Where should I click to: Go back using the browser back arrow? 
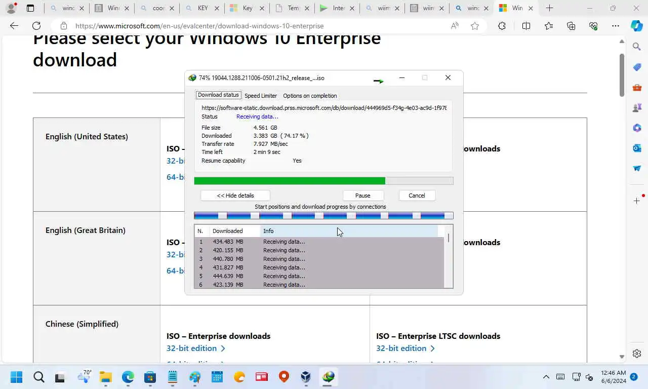(14, 26)
